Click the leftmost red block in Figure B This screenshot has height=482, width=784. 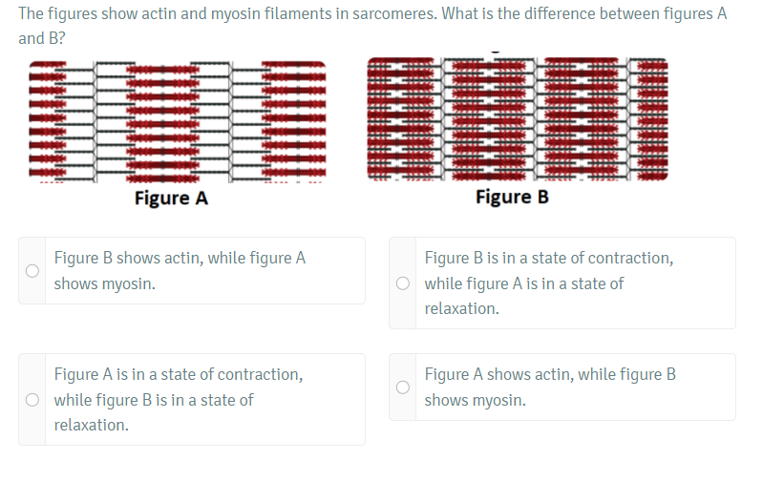click(393, 118)
